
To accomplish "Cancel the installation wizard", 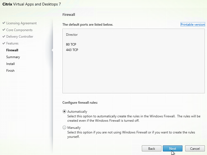I will pos(195,148).
